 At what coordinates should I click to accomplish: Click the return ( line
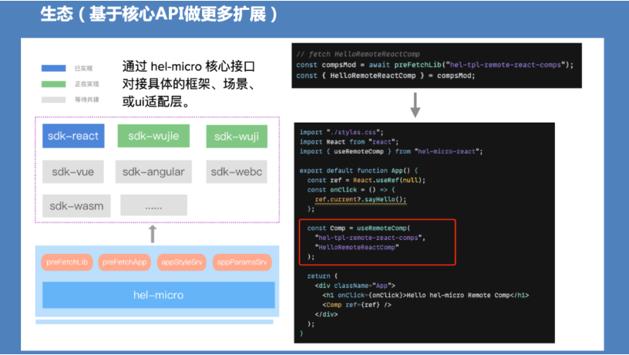click(x=322, y=276)
